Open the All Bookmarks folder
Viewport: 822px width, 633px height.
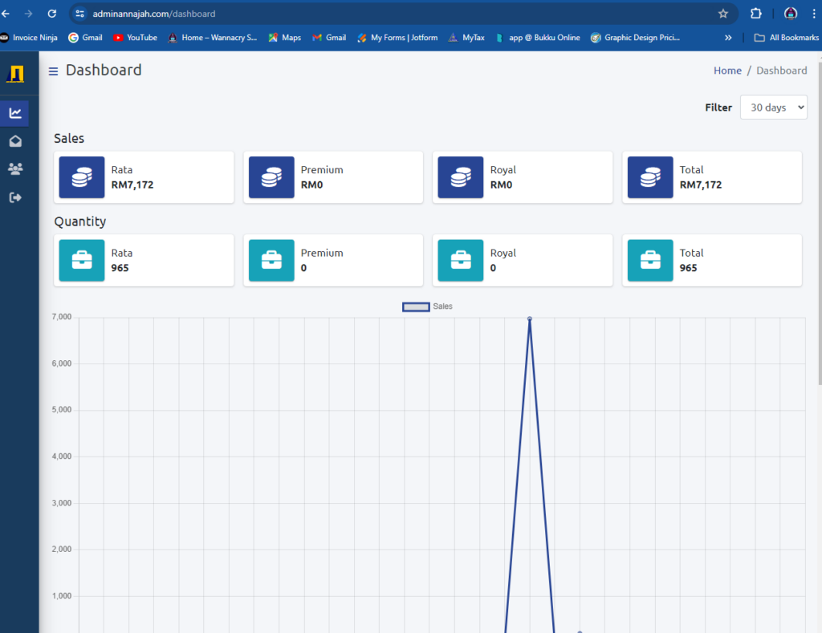coord(787,38)
